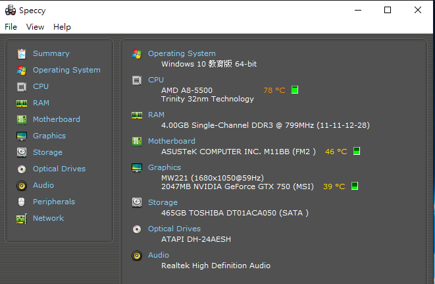Screen dimensions: 435x284
Task: Click the Motherboard icon in summary pane
Action: point(137,142)
